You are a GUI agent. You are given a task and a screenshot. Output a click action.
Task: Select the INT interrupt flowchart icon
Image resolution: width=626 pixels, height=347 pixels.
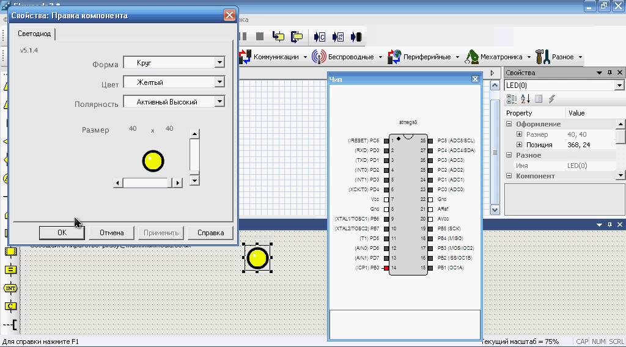pos(10,288)
